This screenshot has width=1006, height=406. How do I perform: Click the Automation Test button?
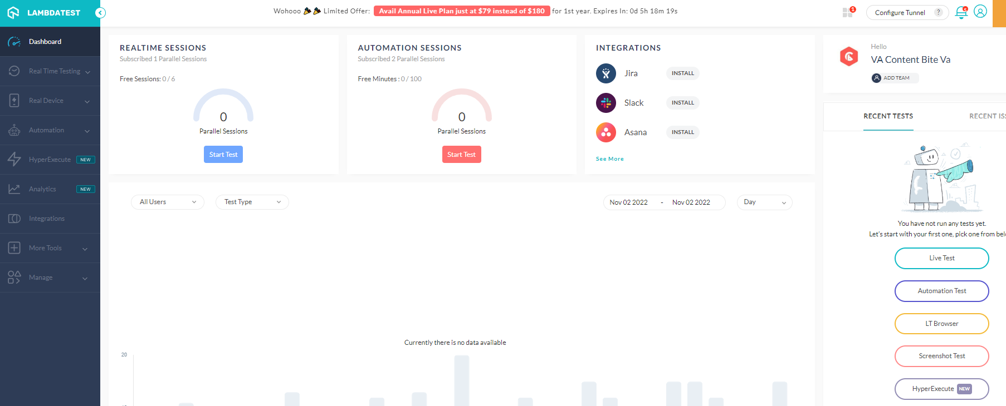pyautogui.click(x=942, y=291)
